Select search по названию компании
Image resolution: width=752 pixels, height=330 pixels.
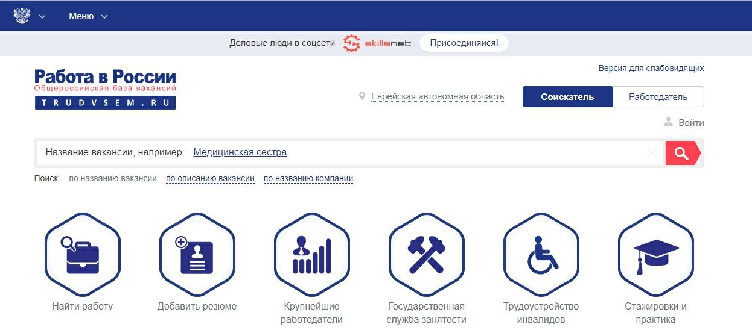tap(308, 178)
